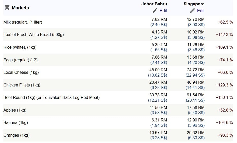
Task: Click the 12.90 RM banana price
Action: pos(196,120)
